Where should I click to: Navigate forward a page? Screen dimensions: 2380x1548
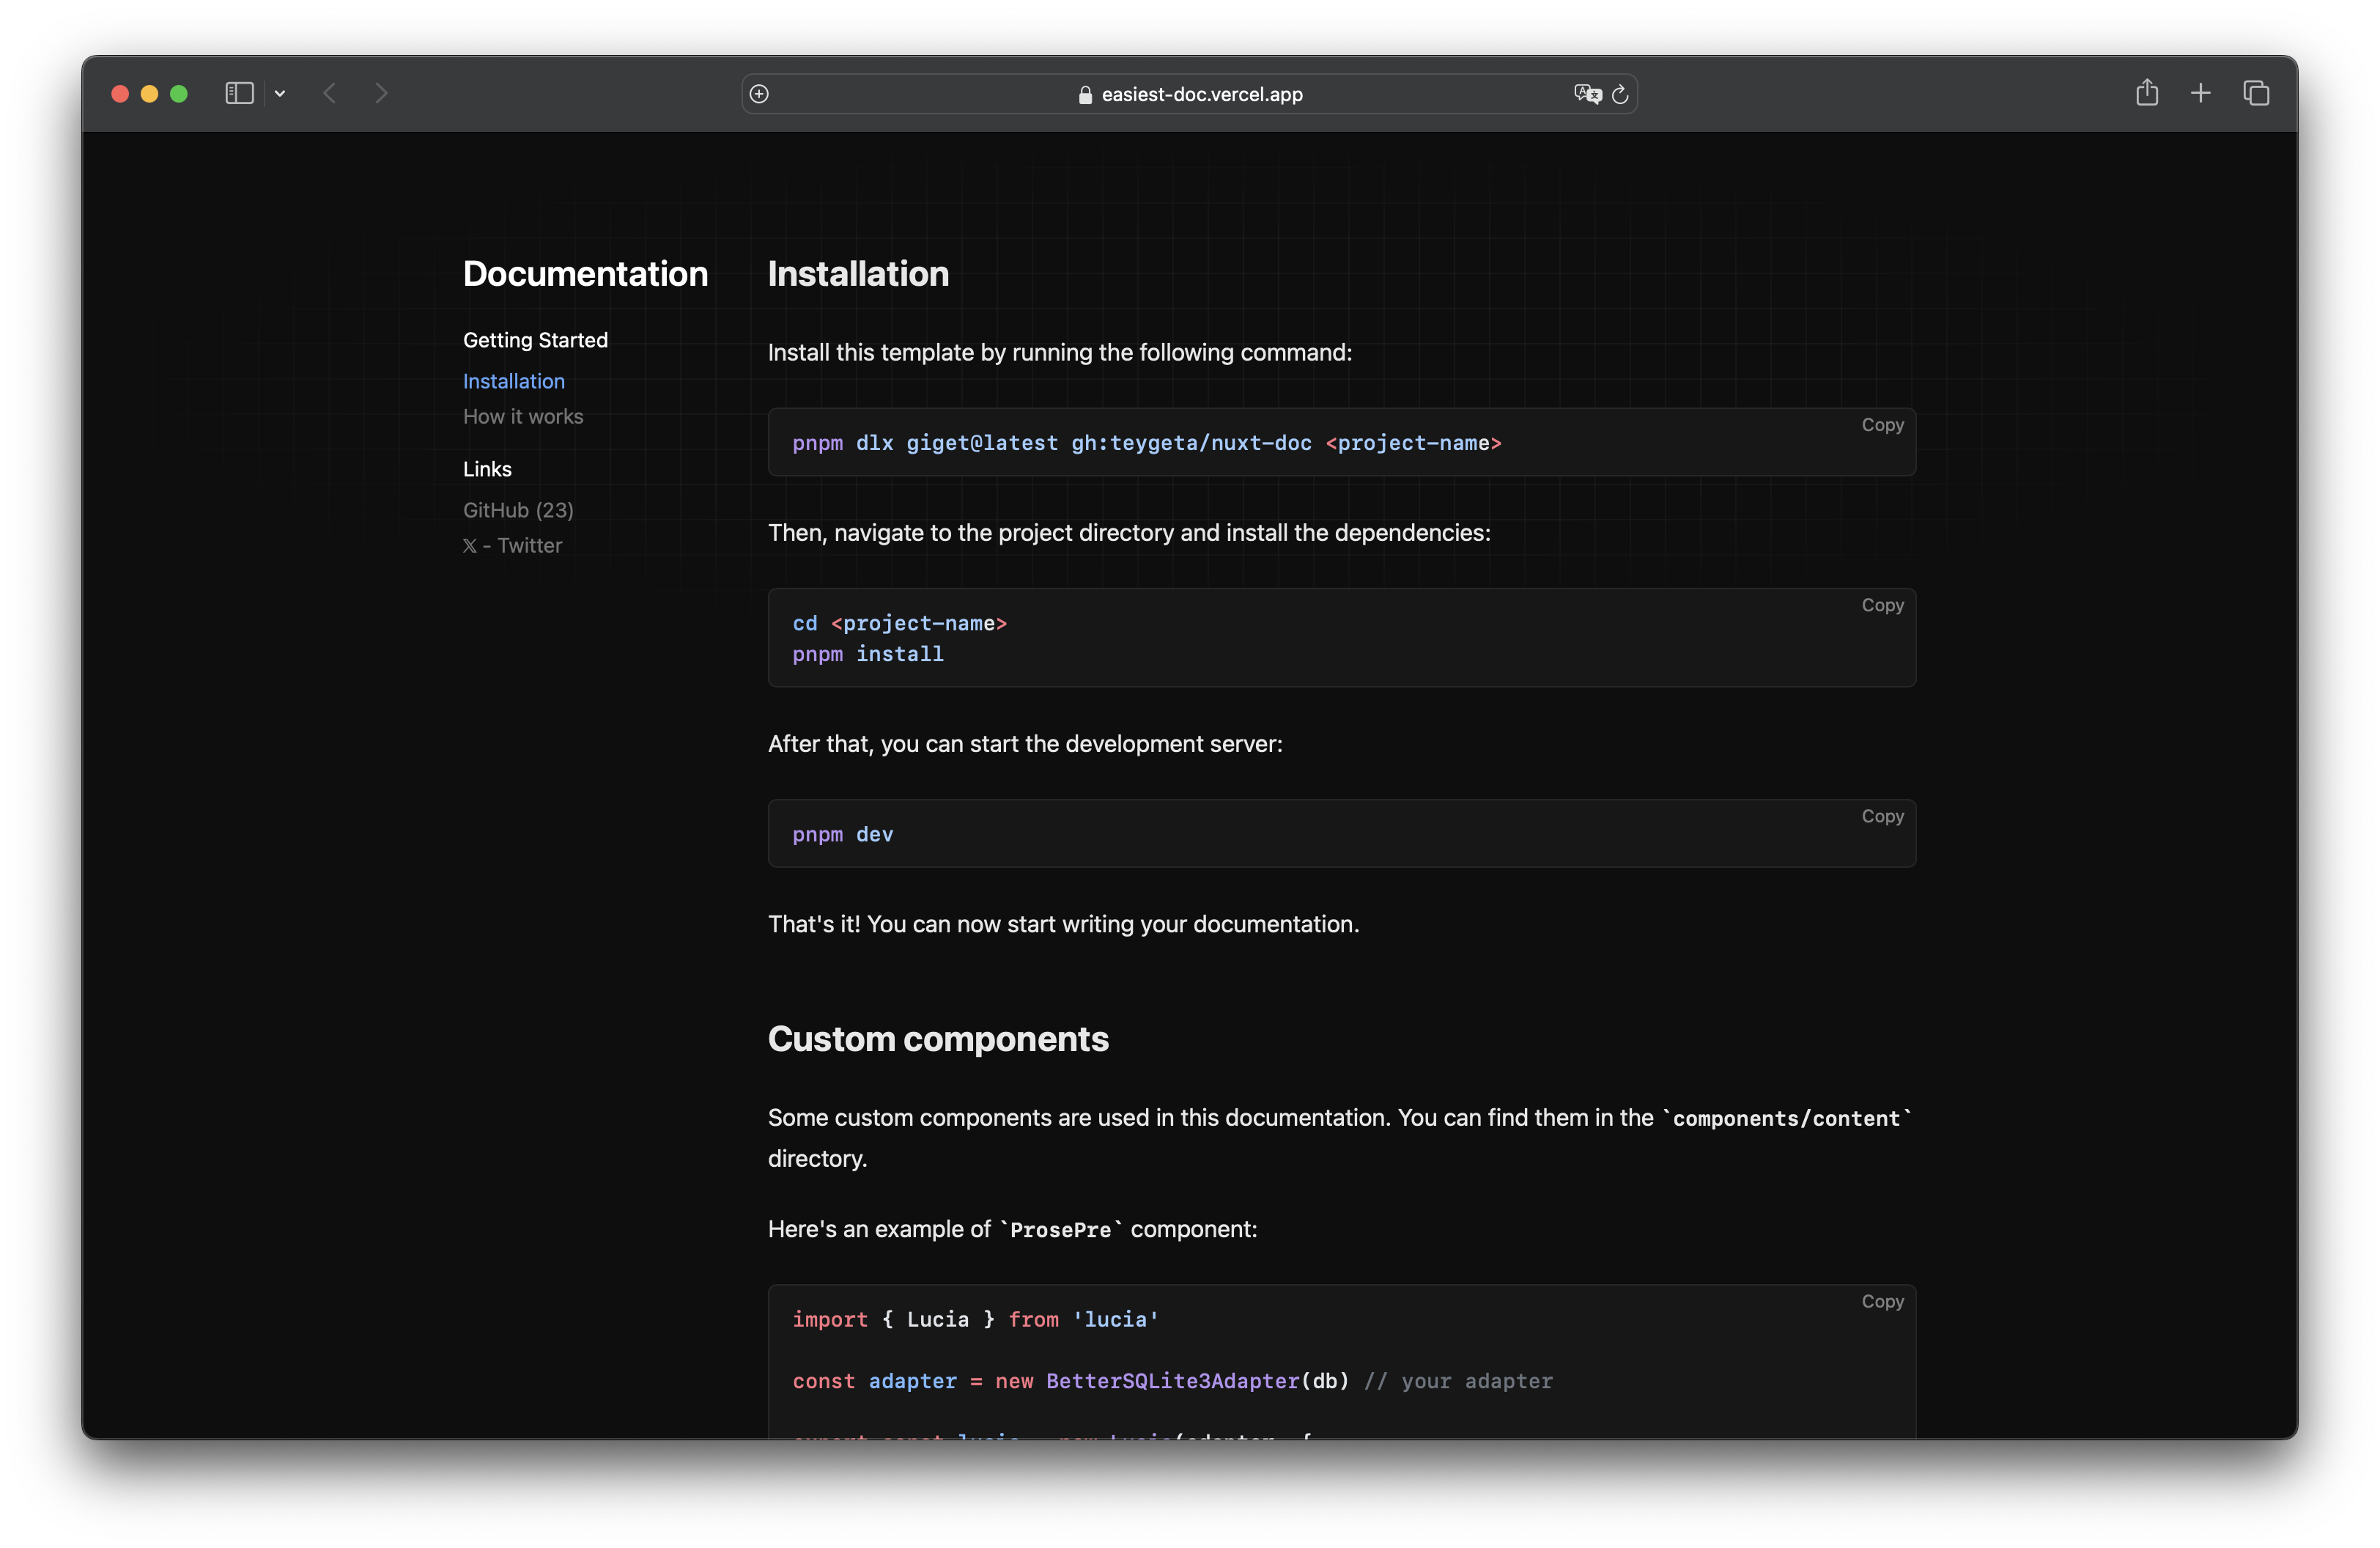point(381,93)
